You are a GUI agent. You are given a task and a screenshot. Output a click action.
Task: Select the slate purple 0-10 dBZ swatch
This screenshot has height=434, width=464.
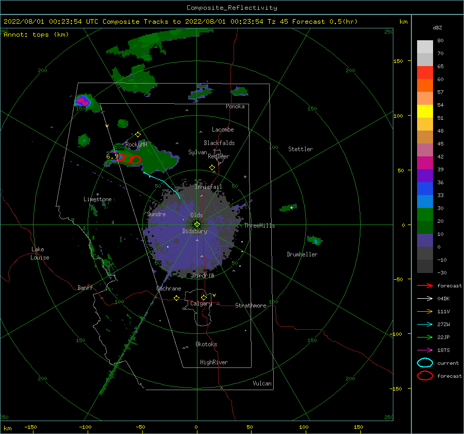pos(425,240)
